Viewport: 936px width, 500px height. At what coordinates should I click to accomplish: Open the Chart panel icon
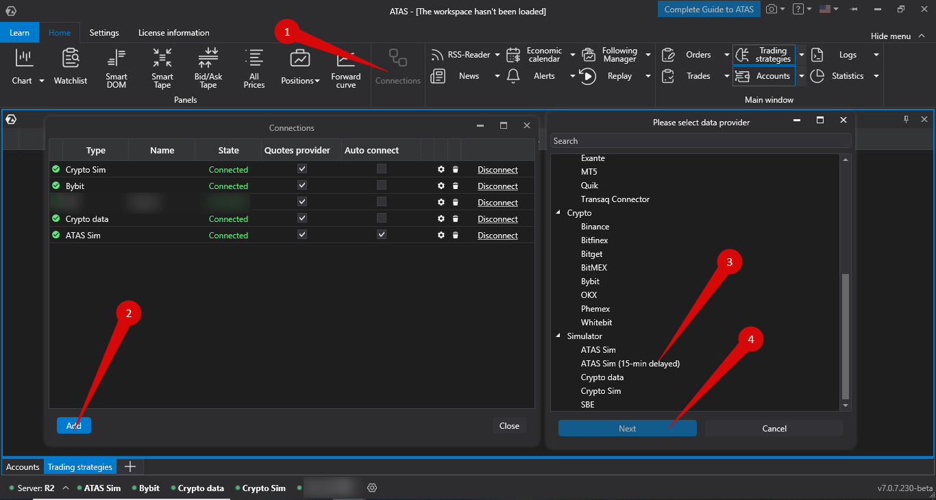23,58
